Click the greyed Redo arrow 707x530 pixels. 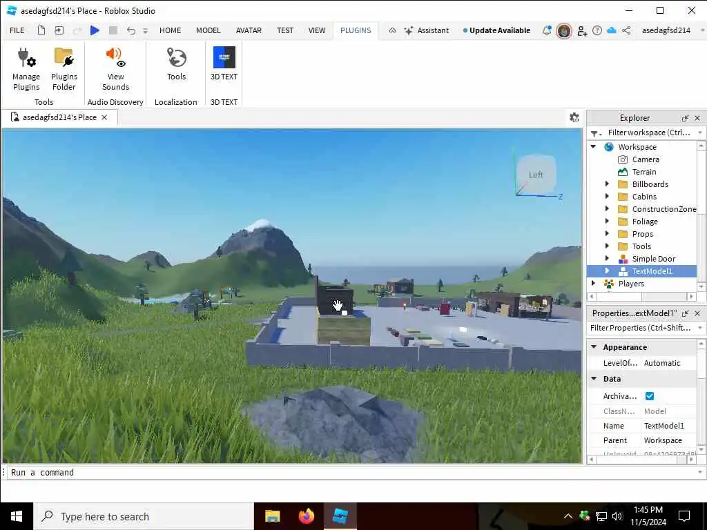[x=77, y=30]
